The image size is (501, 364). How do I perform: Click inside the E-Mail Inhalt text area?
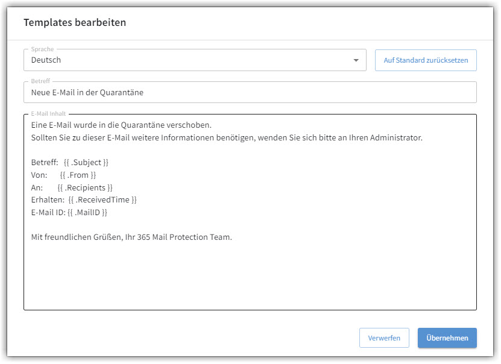250,212
